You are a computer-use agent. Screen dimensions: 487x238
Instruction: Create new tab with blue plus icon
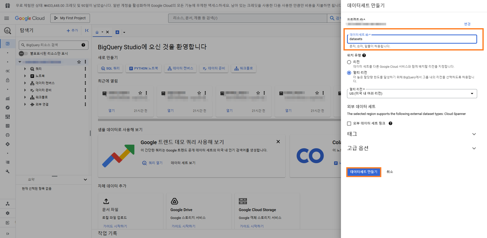[x=117, y=32]
